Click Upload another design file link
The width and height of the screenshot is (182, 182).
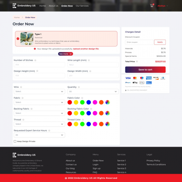pos(86,49)
